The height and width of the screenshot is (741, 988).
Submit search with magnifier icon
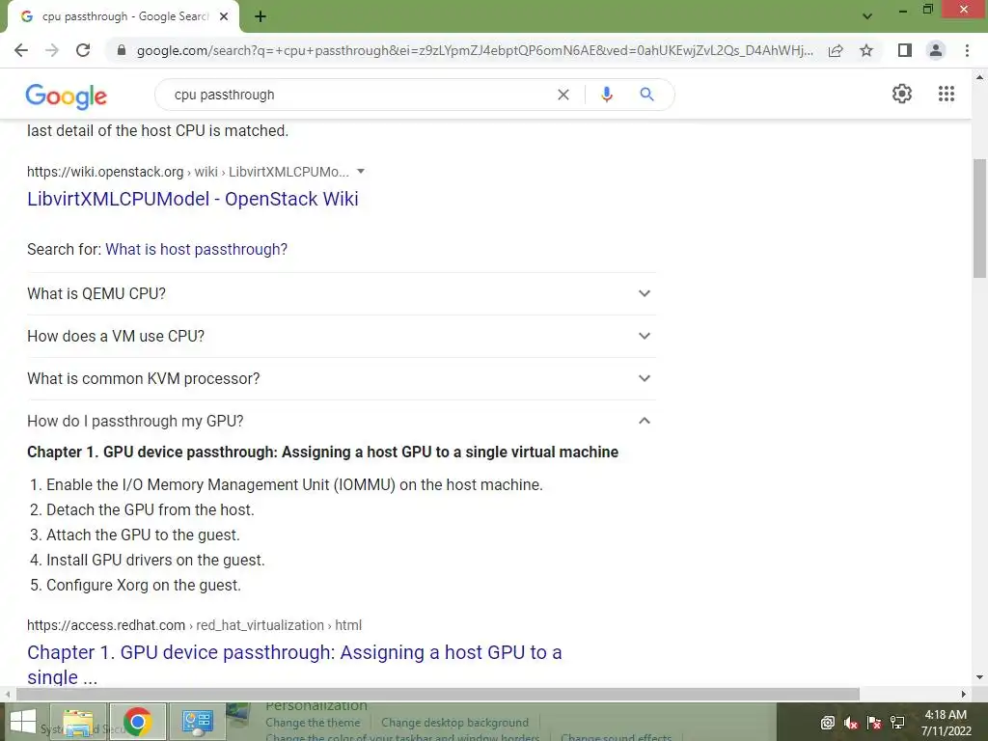click(646, 95)
